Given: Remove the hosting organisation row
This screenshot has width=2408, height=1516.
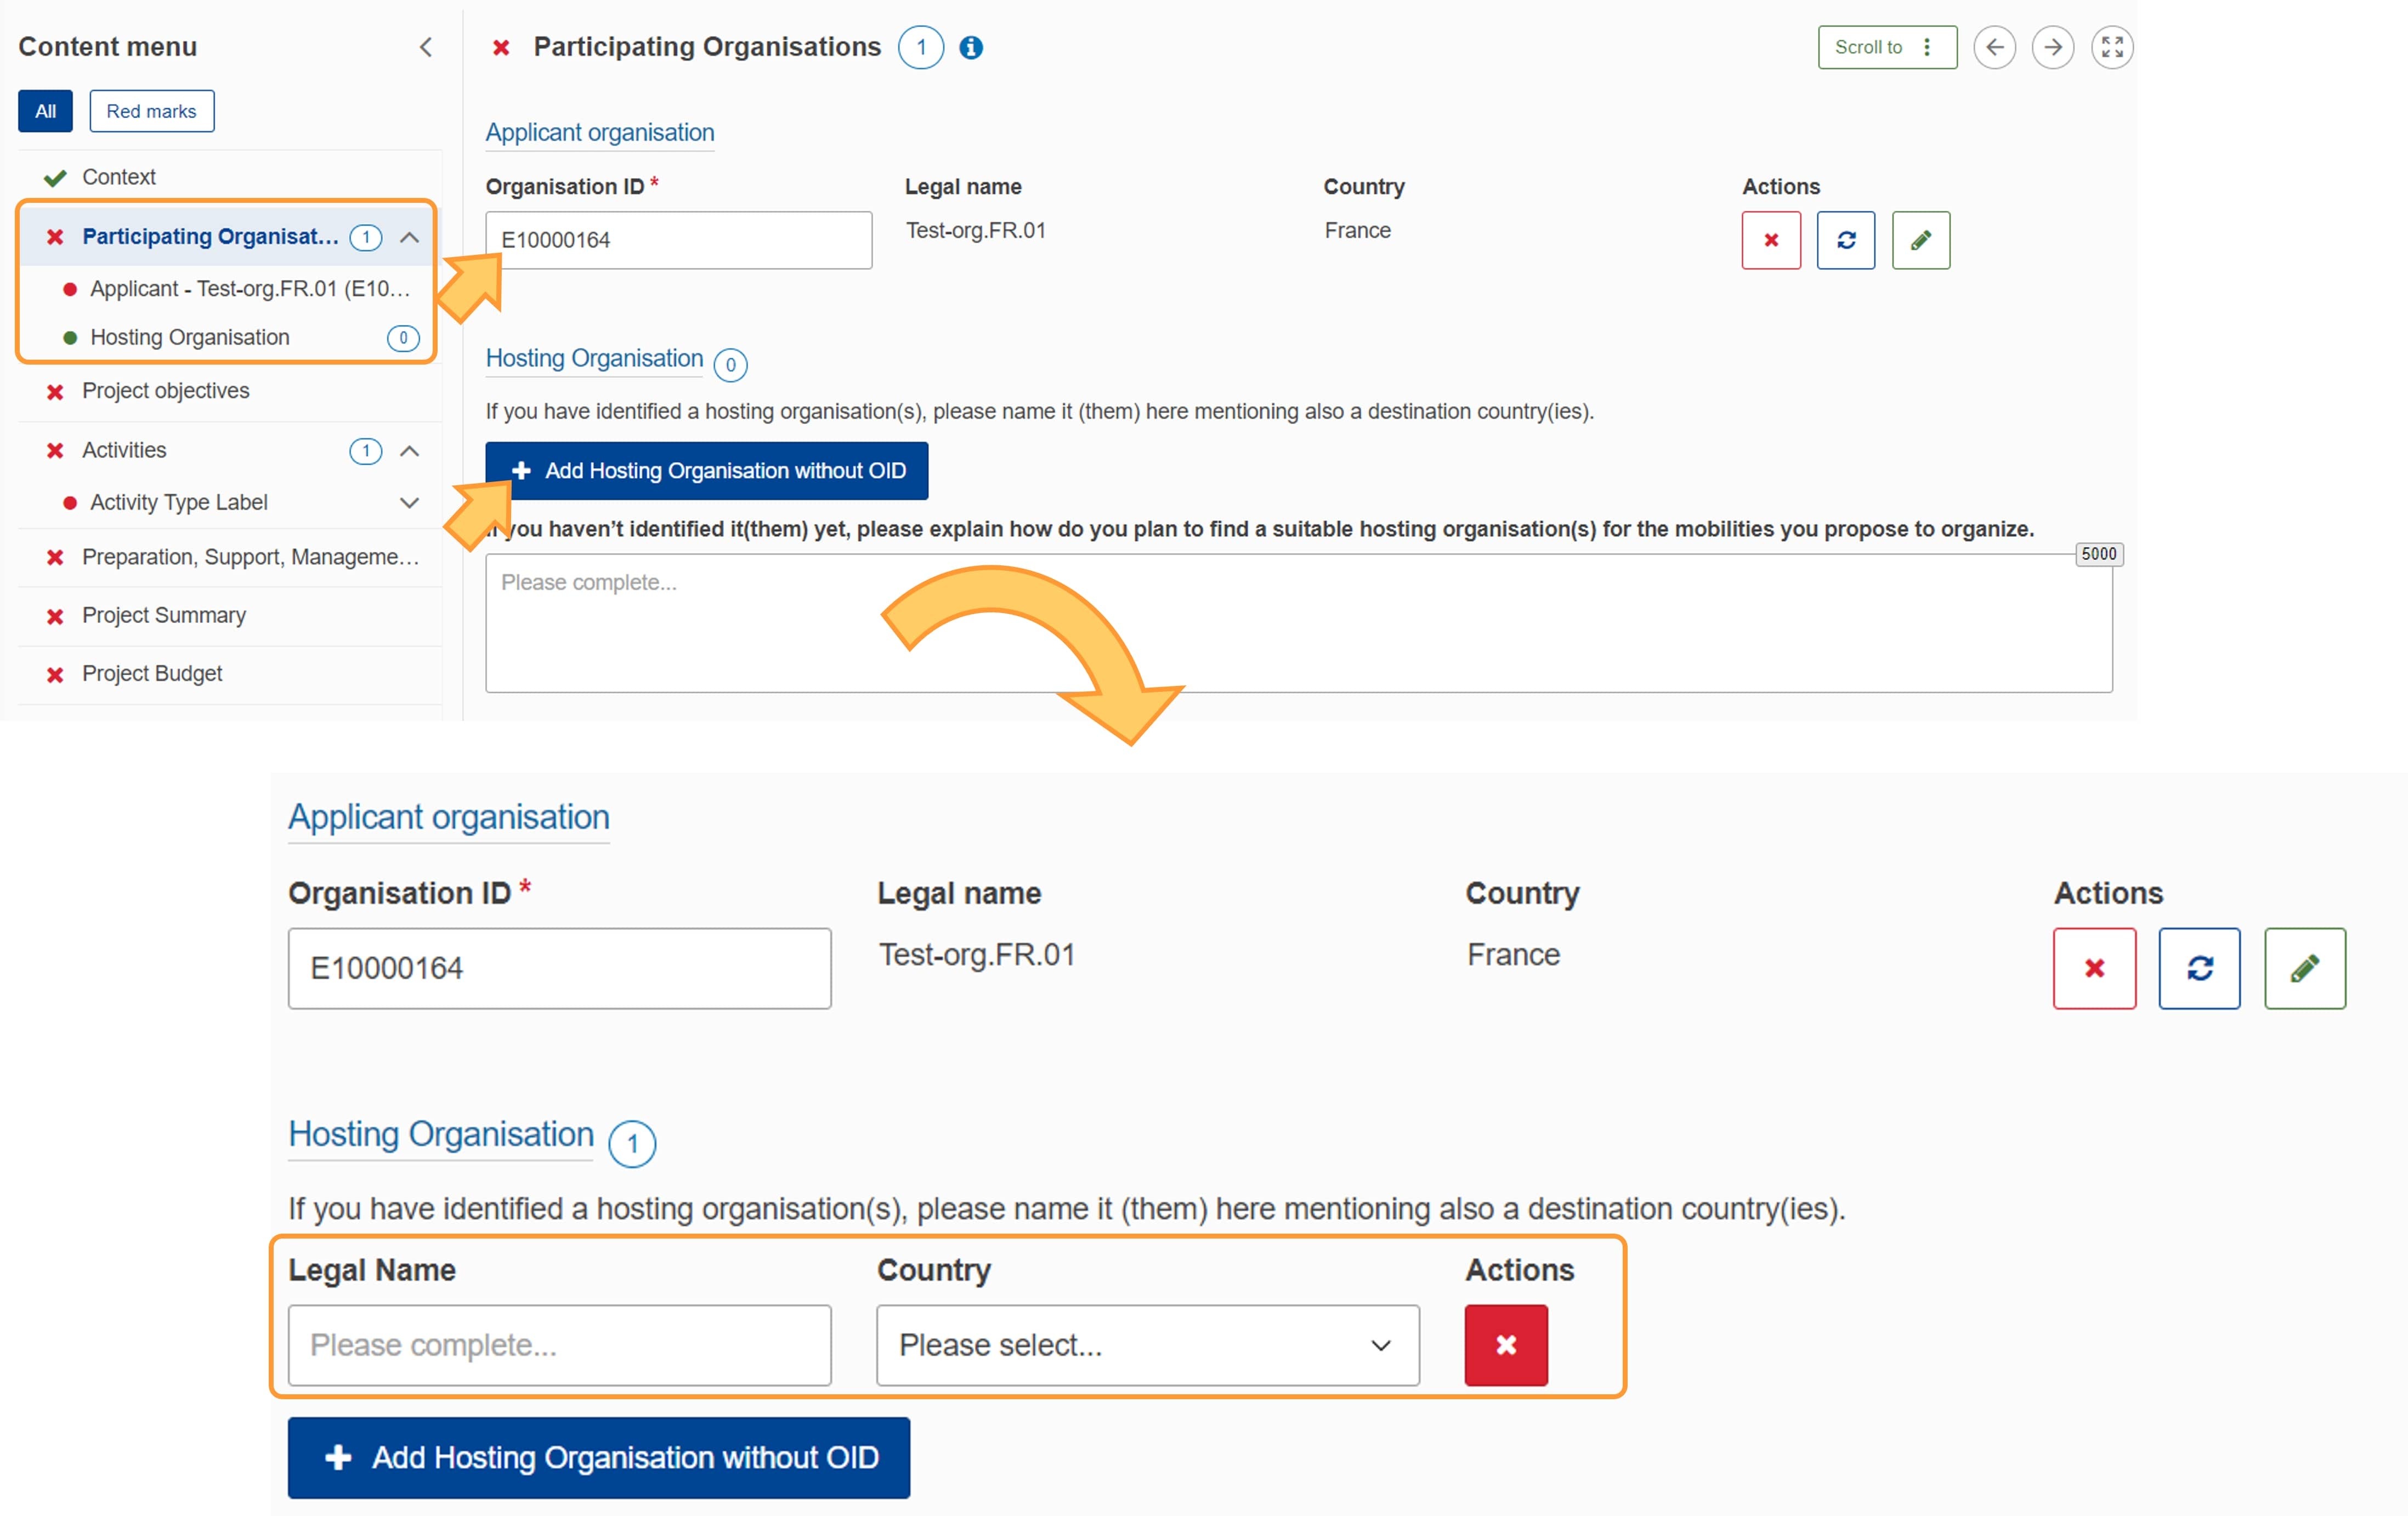Looking at the screenshot, I should [1506, 1345].
